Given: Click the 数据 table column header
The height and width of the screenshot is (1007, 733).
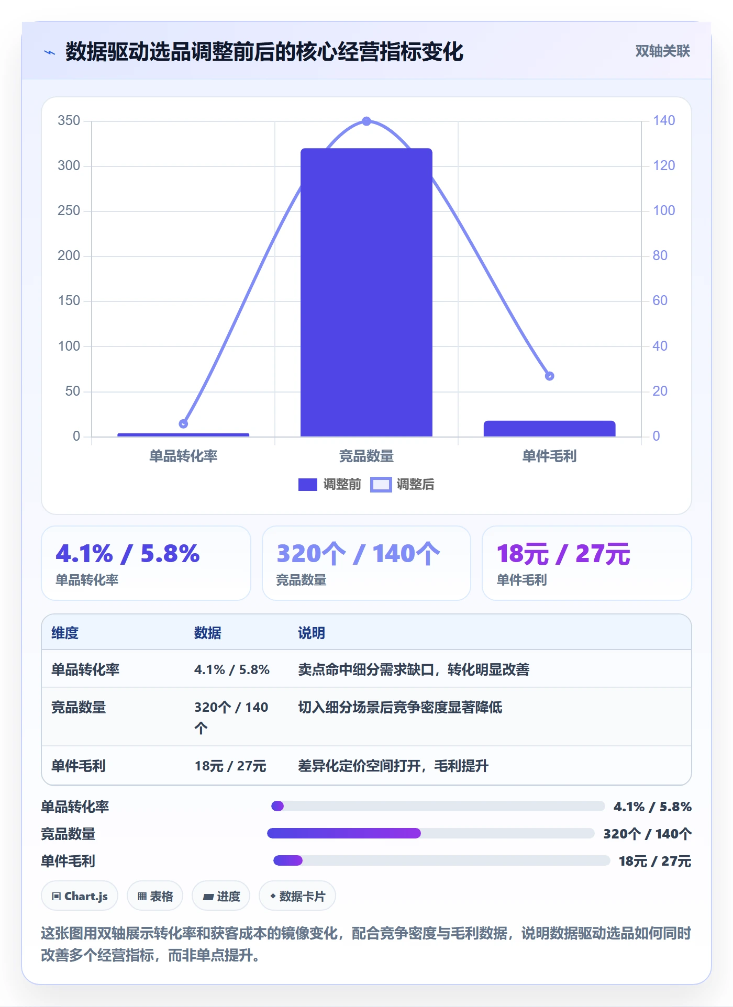Looking at the screenshot, I should (208, 633).
